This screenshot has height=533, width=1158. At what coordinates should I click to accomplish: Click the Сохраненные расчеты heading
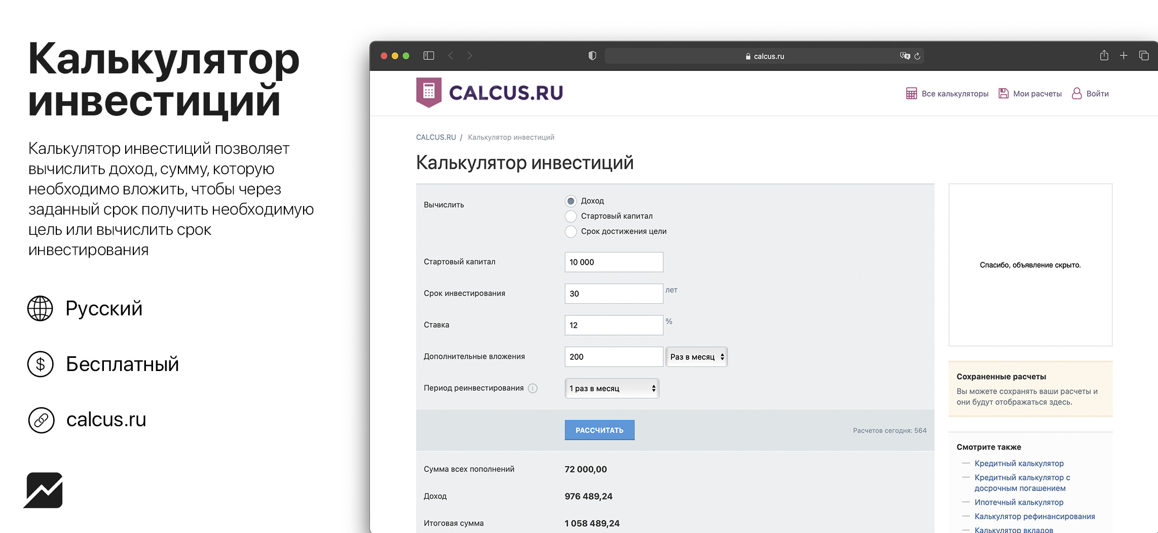[x=1001, y=377]
